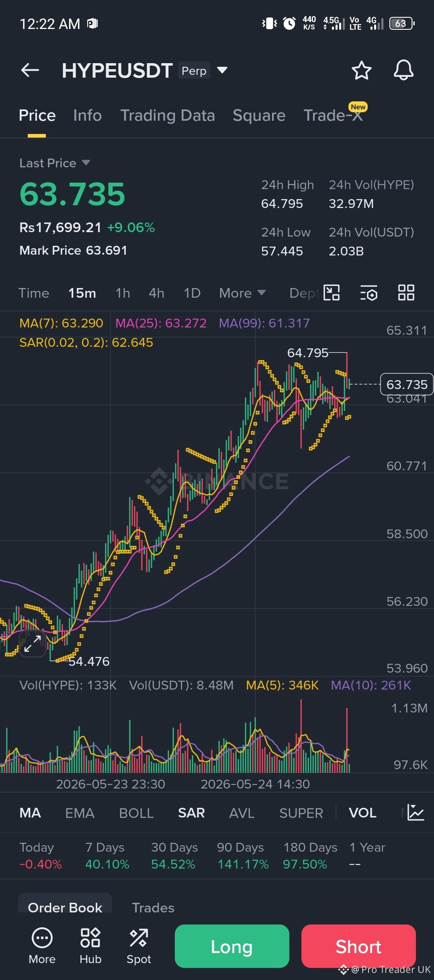Select 4h chart interval

(156, 293)
